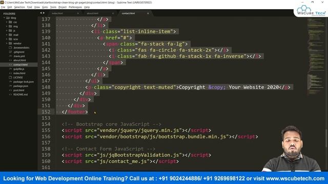
Task: Open the File menu
Action: (3, 7)
